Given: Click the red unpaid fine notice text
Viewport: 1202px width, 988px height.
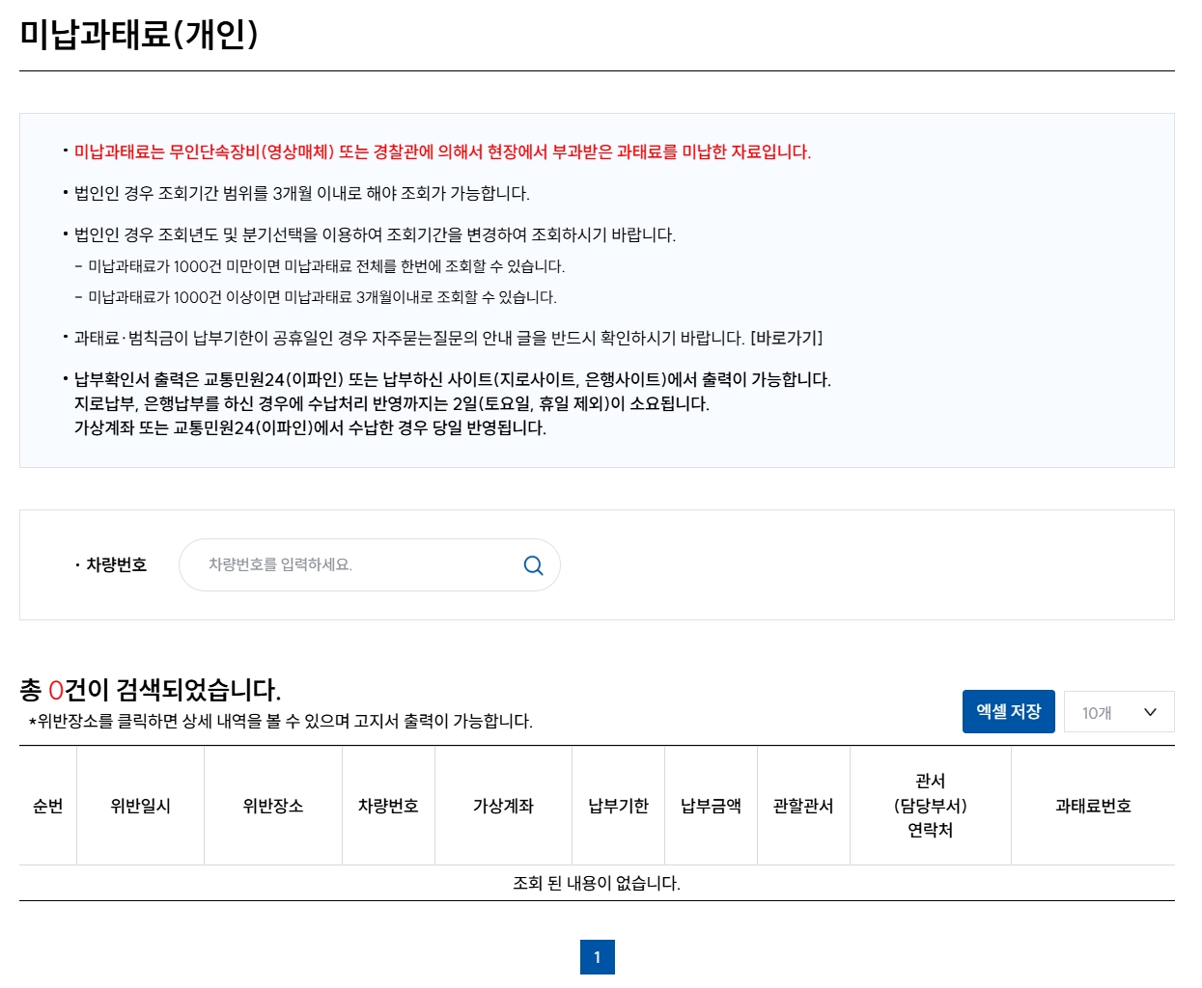Looking at the screenshot, I should pyautogui.click(x=439, y=151).
